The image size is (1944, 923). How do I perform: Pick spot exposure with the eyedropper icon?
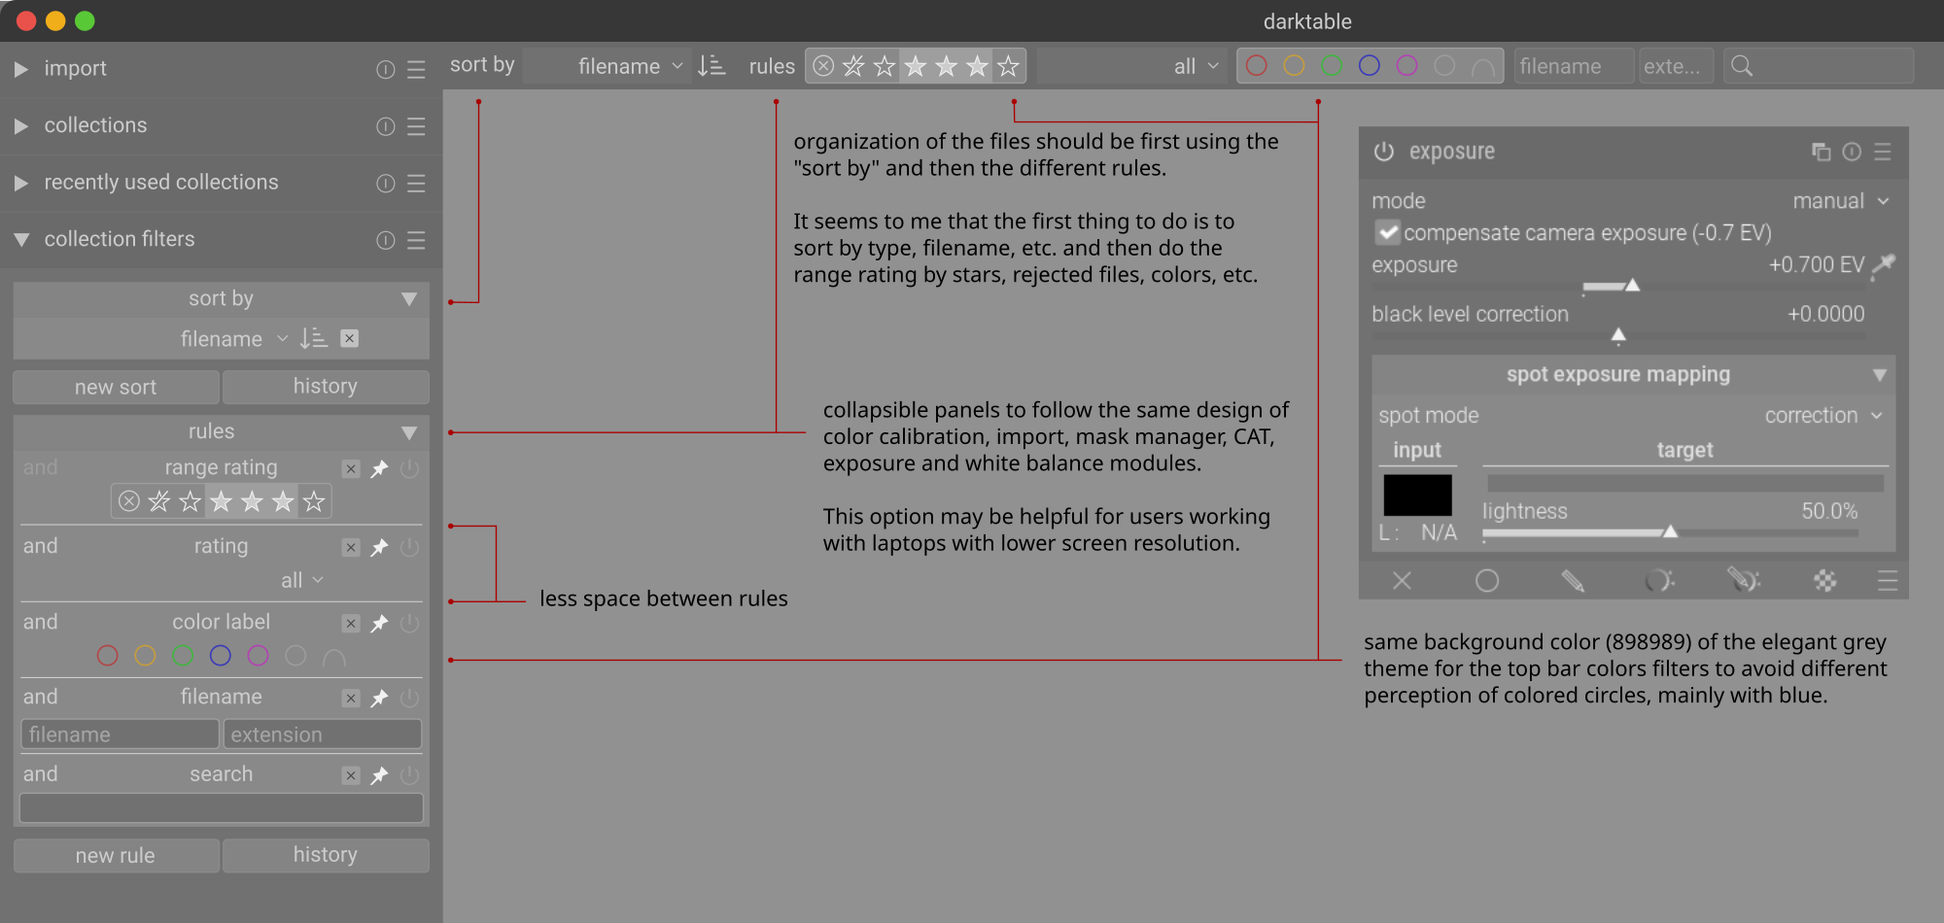[1883, 264]
